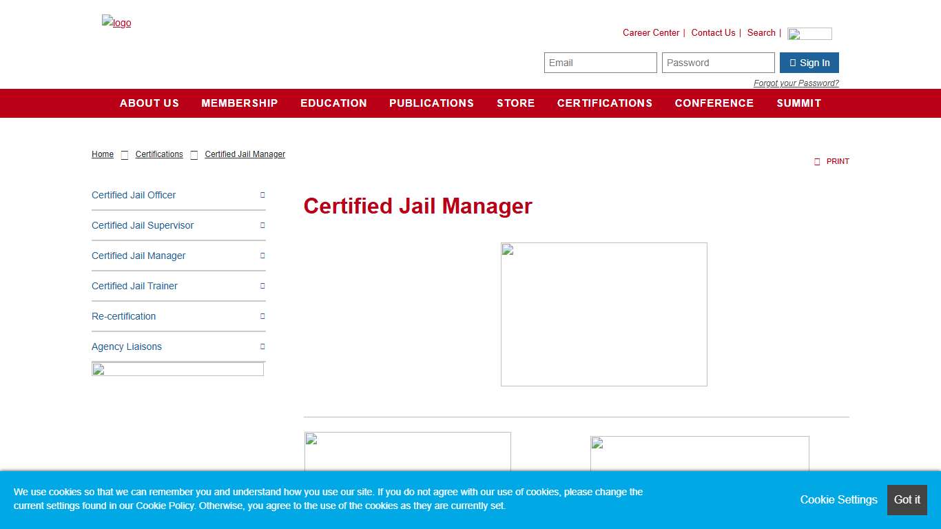The image size is (941, 529).
Task: Expand arrow beside Certified Jail Officer
Action: click(262, 195)
